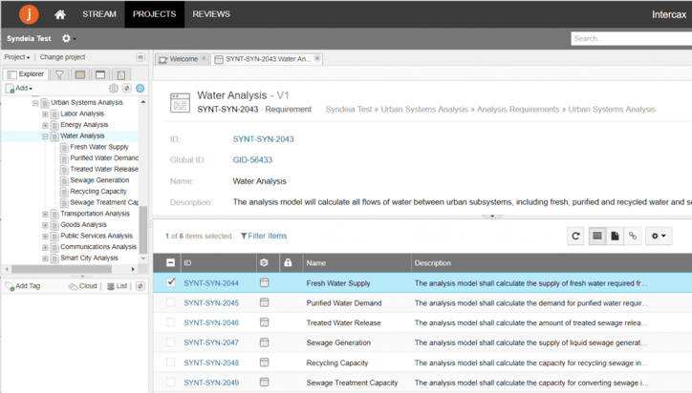Screen dimensions: 692x393
Task: Select the SYNT-SYN-2043 Water Analysis tab
Action: [268, 59]
